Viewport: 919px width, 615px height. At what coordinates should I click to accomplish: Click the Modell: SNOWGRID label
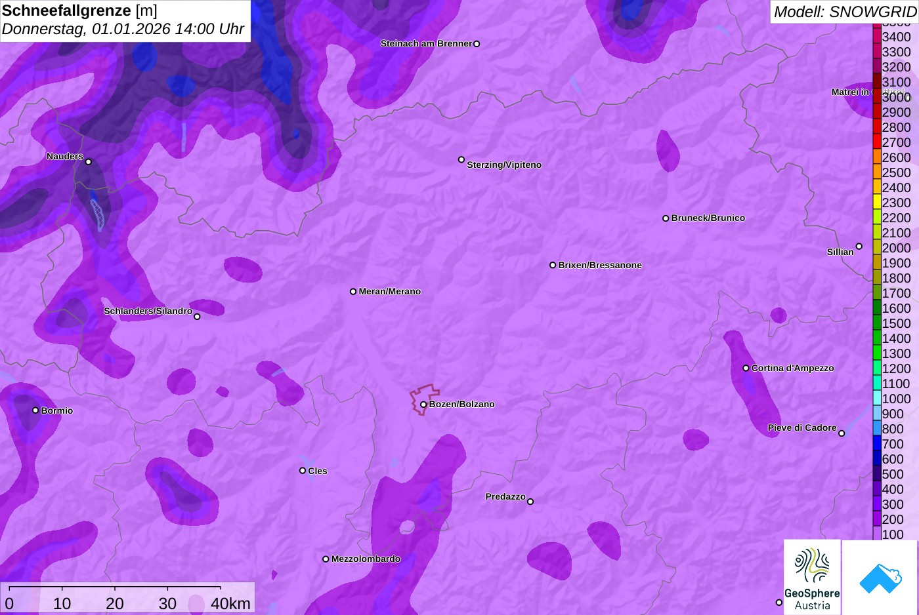click(x=845, y=12)
